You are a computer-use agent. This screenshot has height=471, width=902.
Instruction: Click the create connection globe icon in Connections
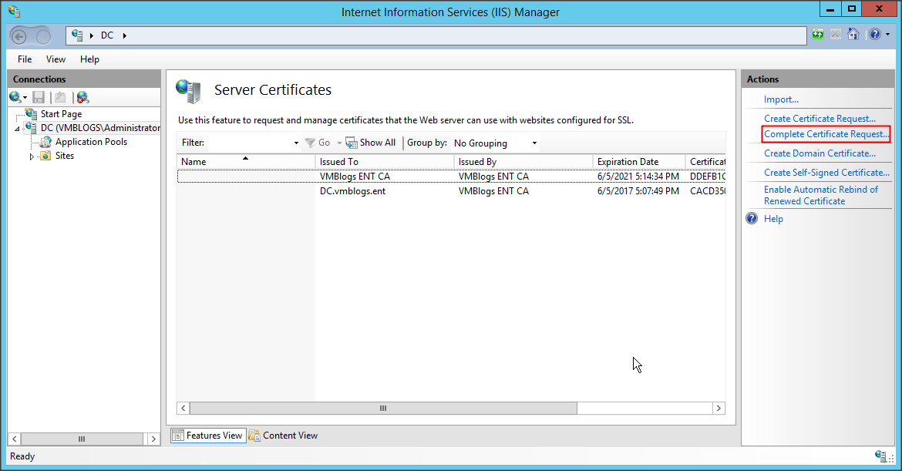coord(15,97)
